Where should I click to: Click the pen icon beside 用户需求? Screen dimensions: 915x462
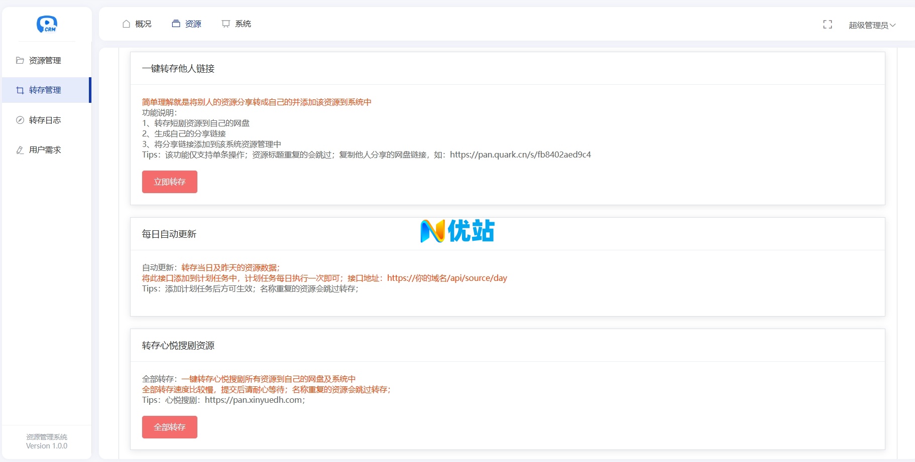(x=20, y=149)
